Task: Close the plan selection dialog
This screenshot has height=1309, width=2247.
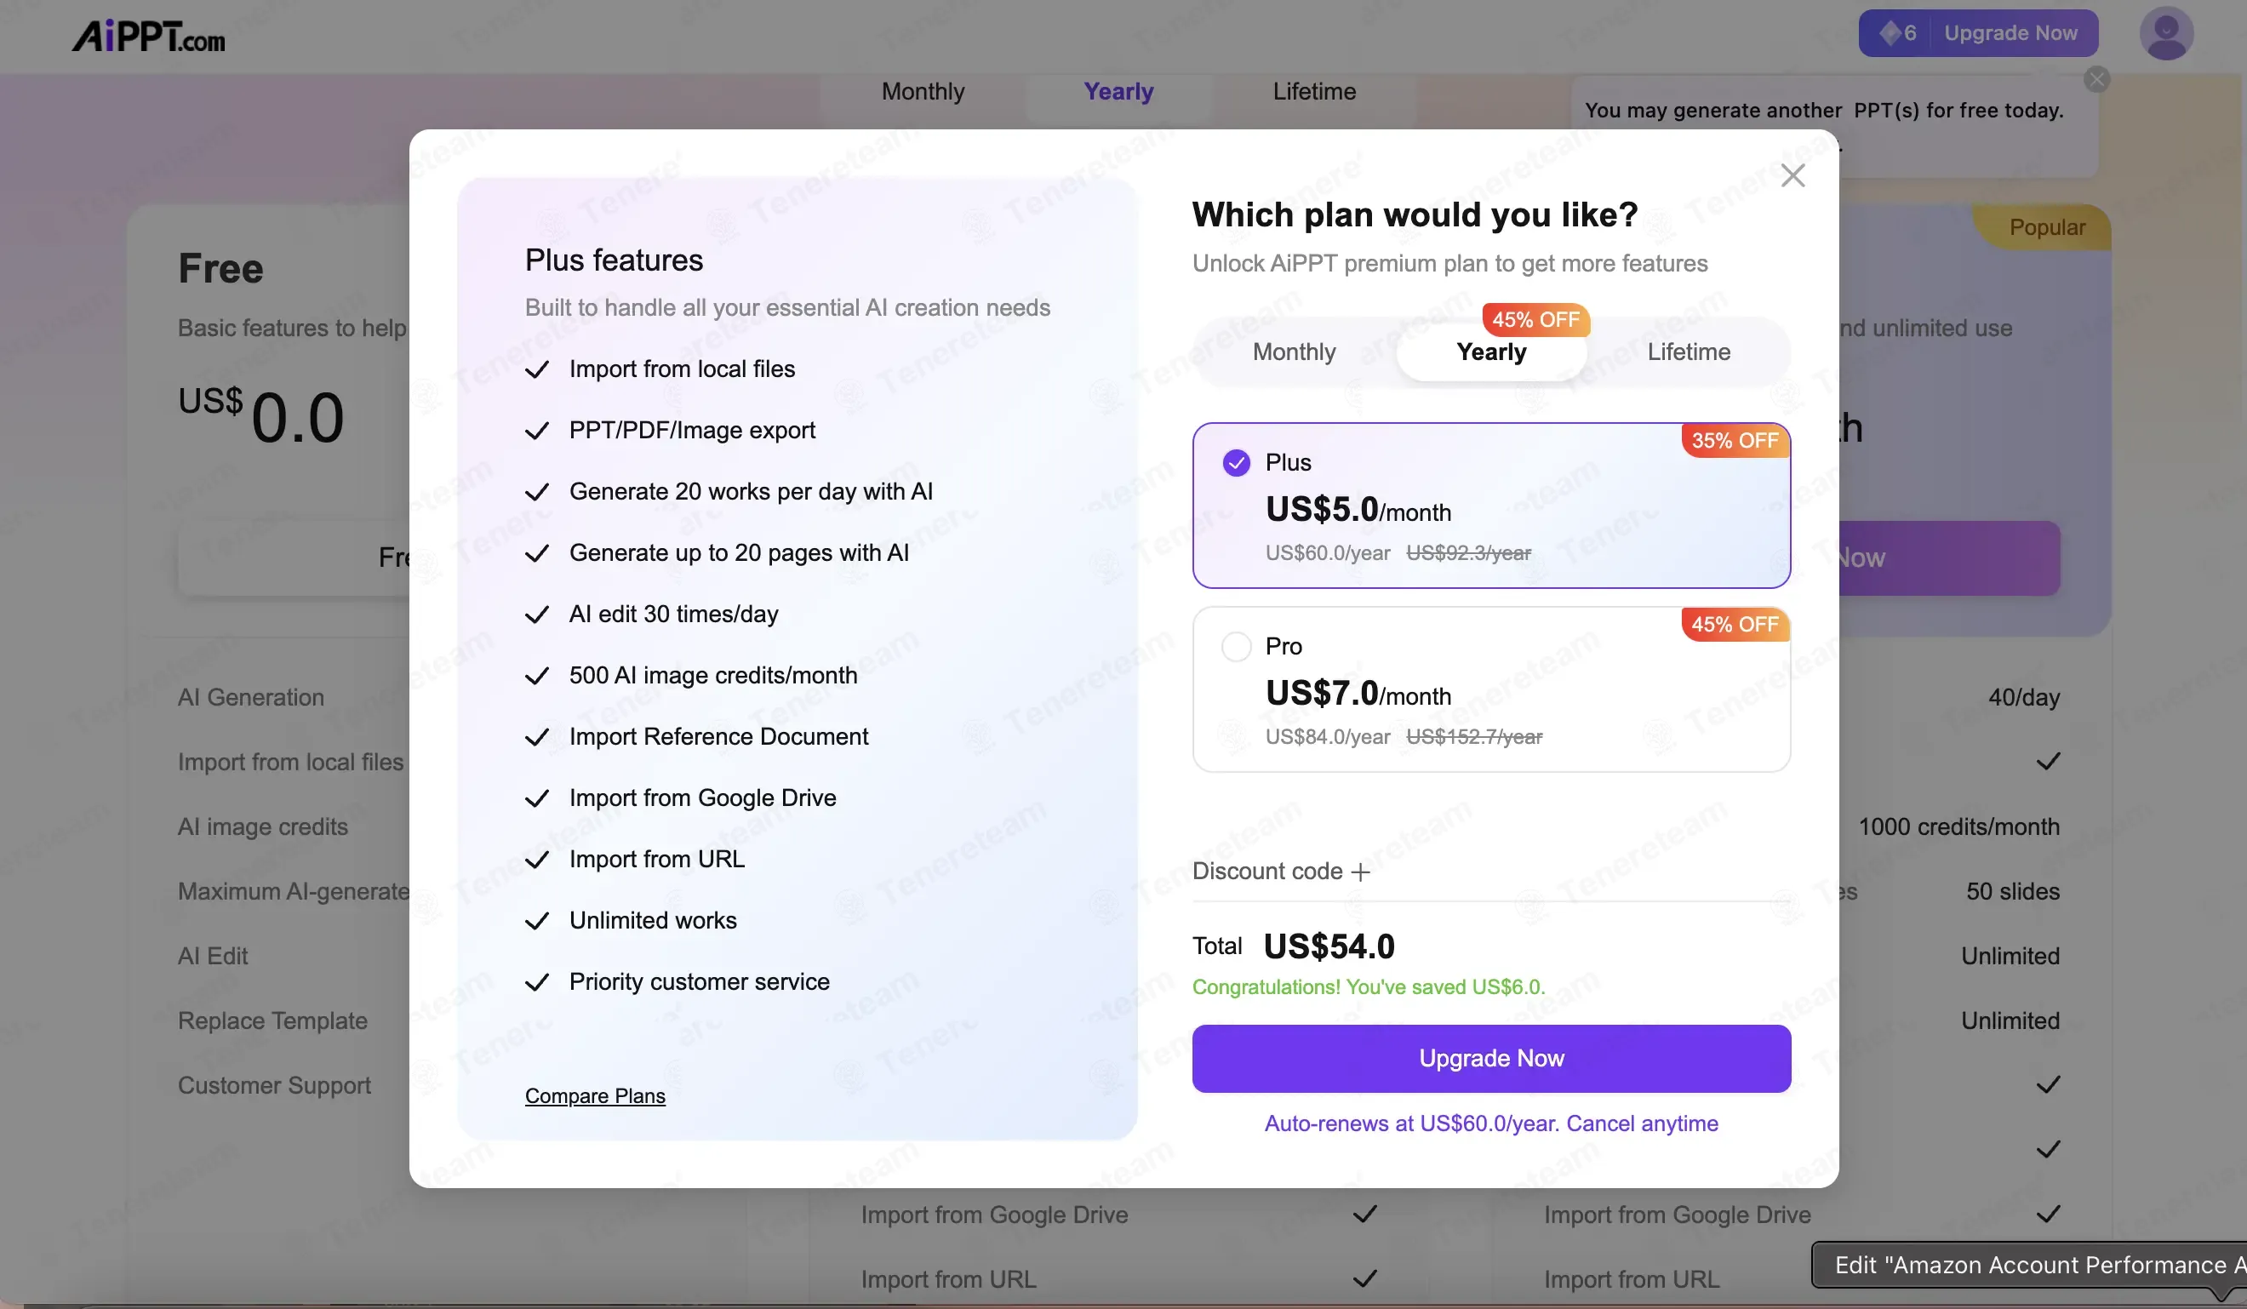Action: coord(1792,175)
